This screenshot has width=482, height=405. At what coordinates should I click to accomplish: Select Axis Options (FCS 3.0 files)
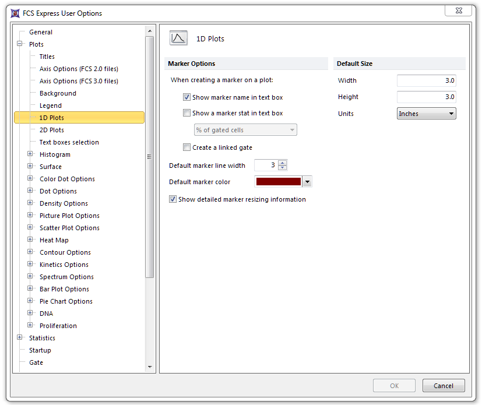pyautogui.click(x=79, y=81)
